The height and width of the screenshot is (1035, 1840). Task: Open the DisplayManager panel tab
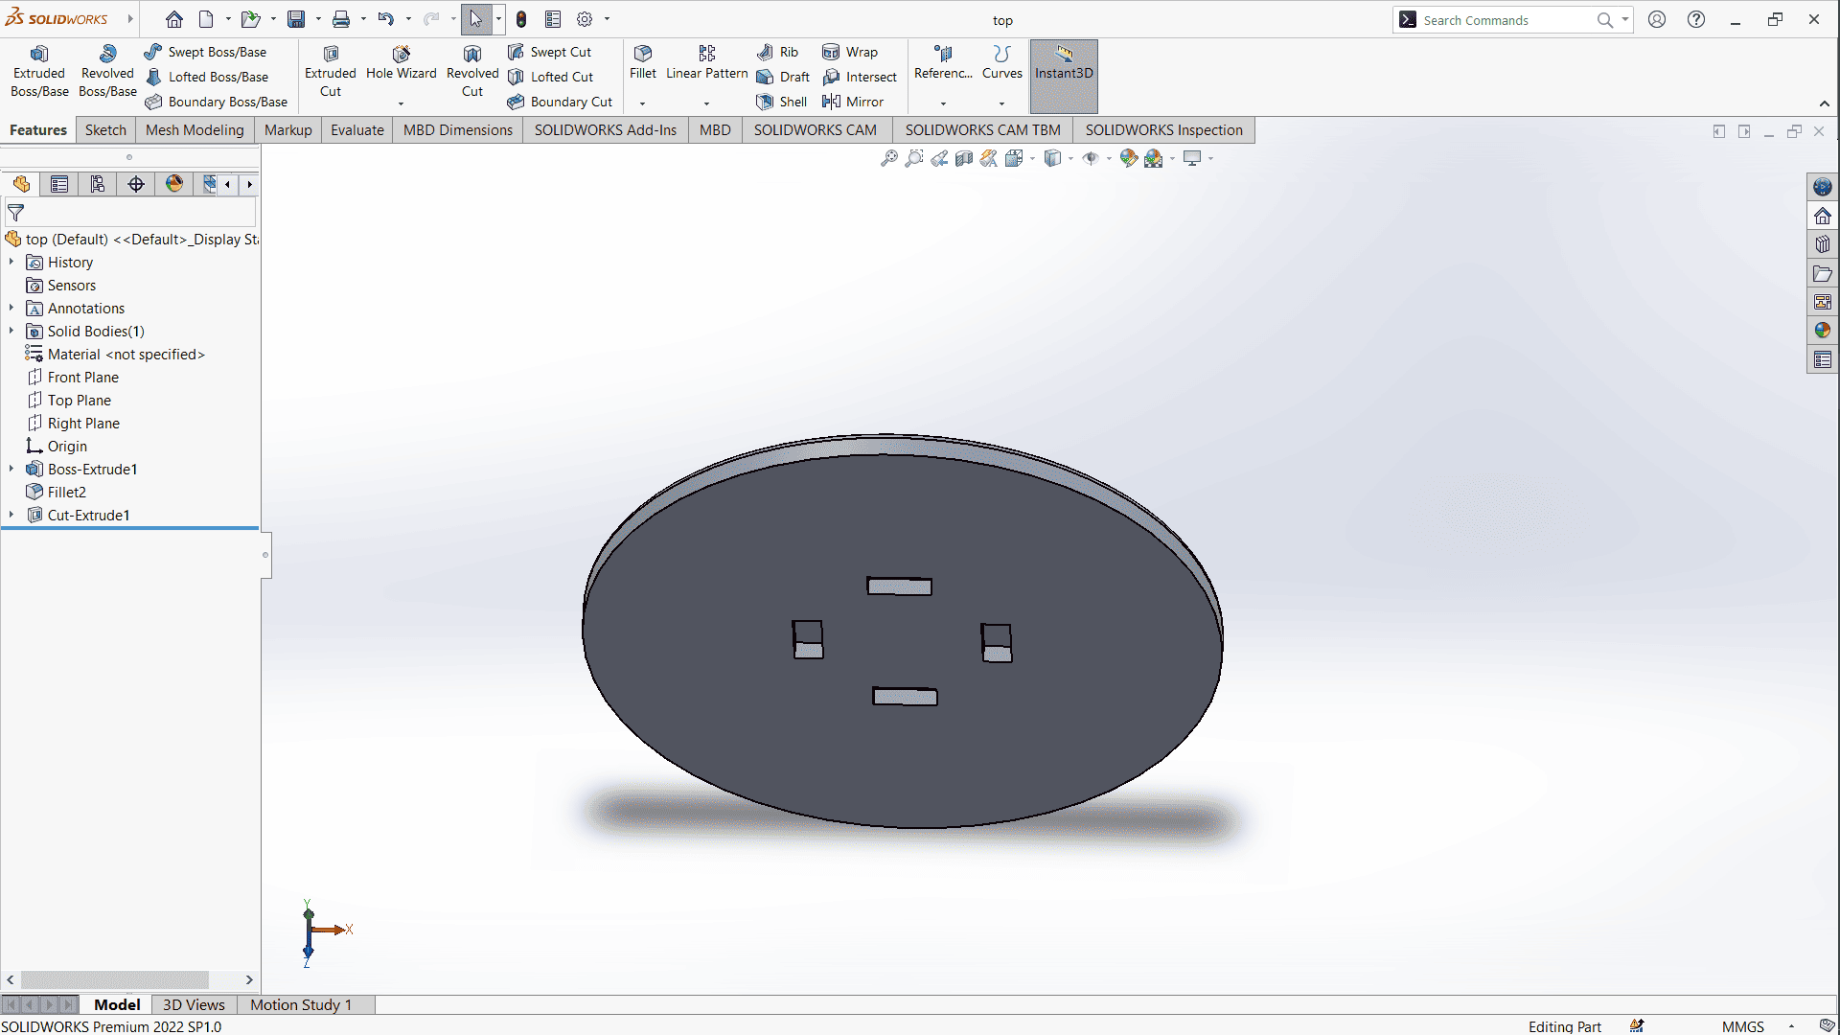click(x=174, y=184)
